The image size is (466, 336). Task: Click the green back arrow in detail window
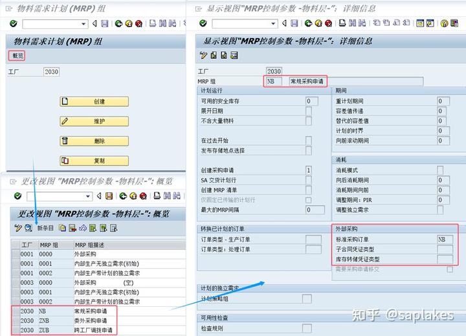307,23
